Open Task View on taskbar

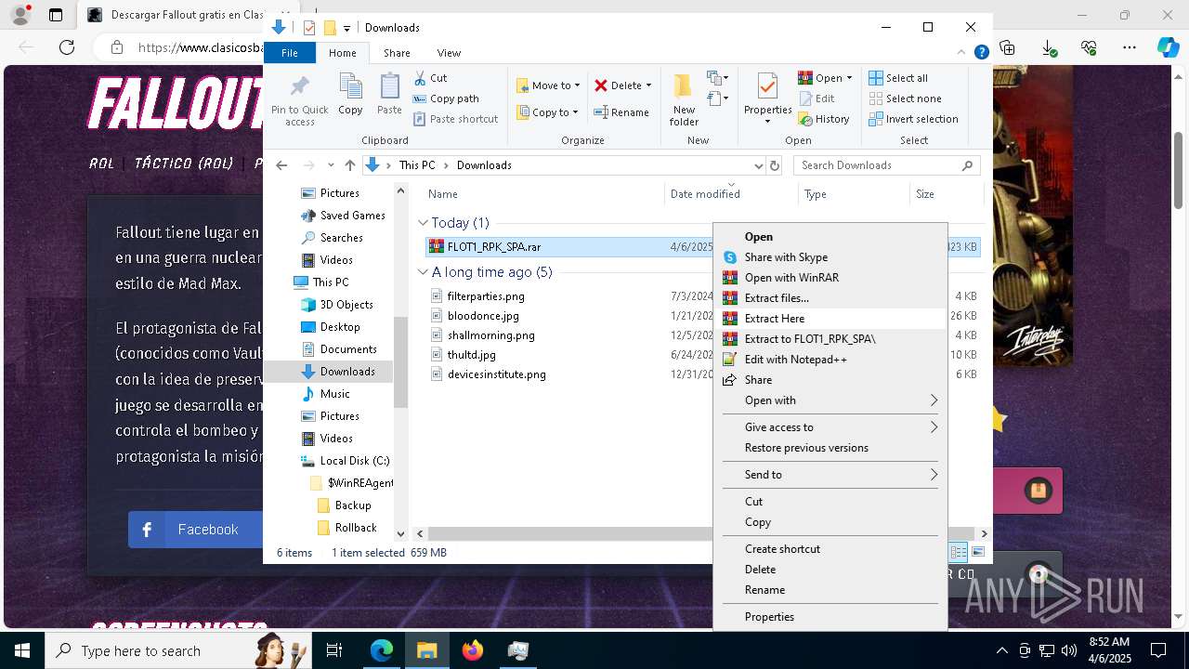[334, 650]
